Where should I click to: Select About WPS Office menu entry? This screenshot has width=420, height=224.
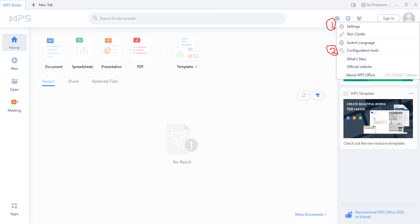coord(360,75)
